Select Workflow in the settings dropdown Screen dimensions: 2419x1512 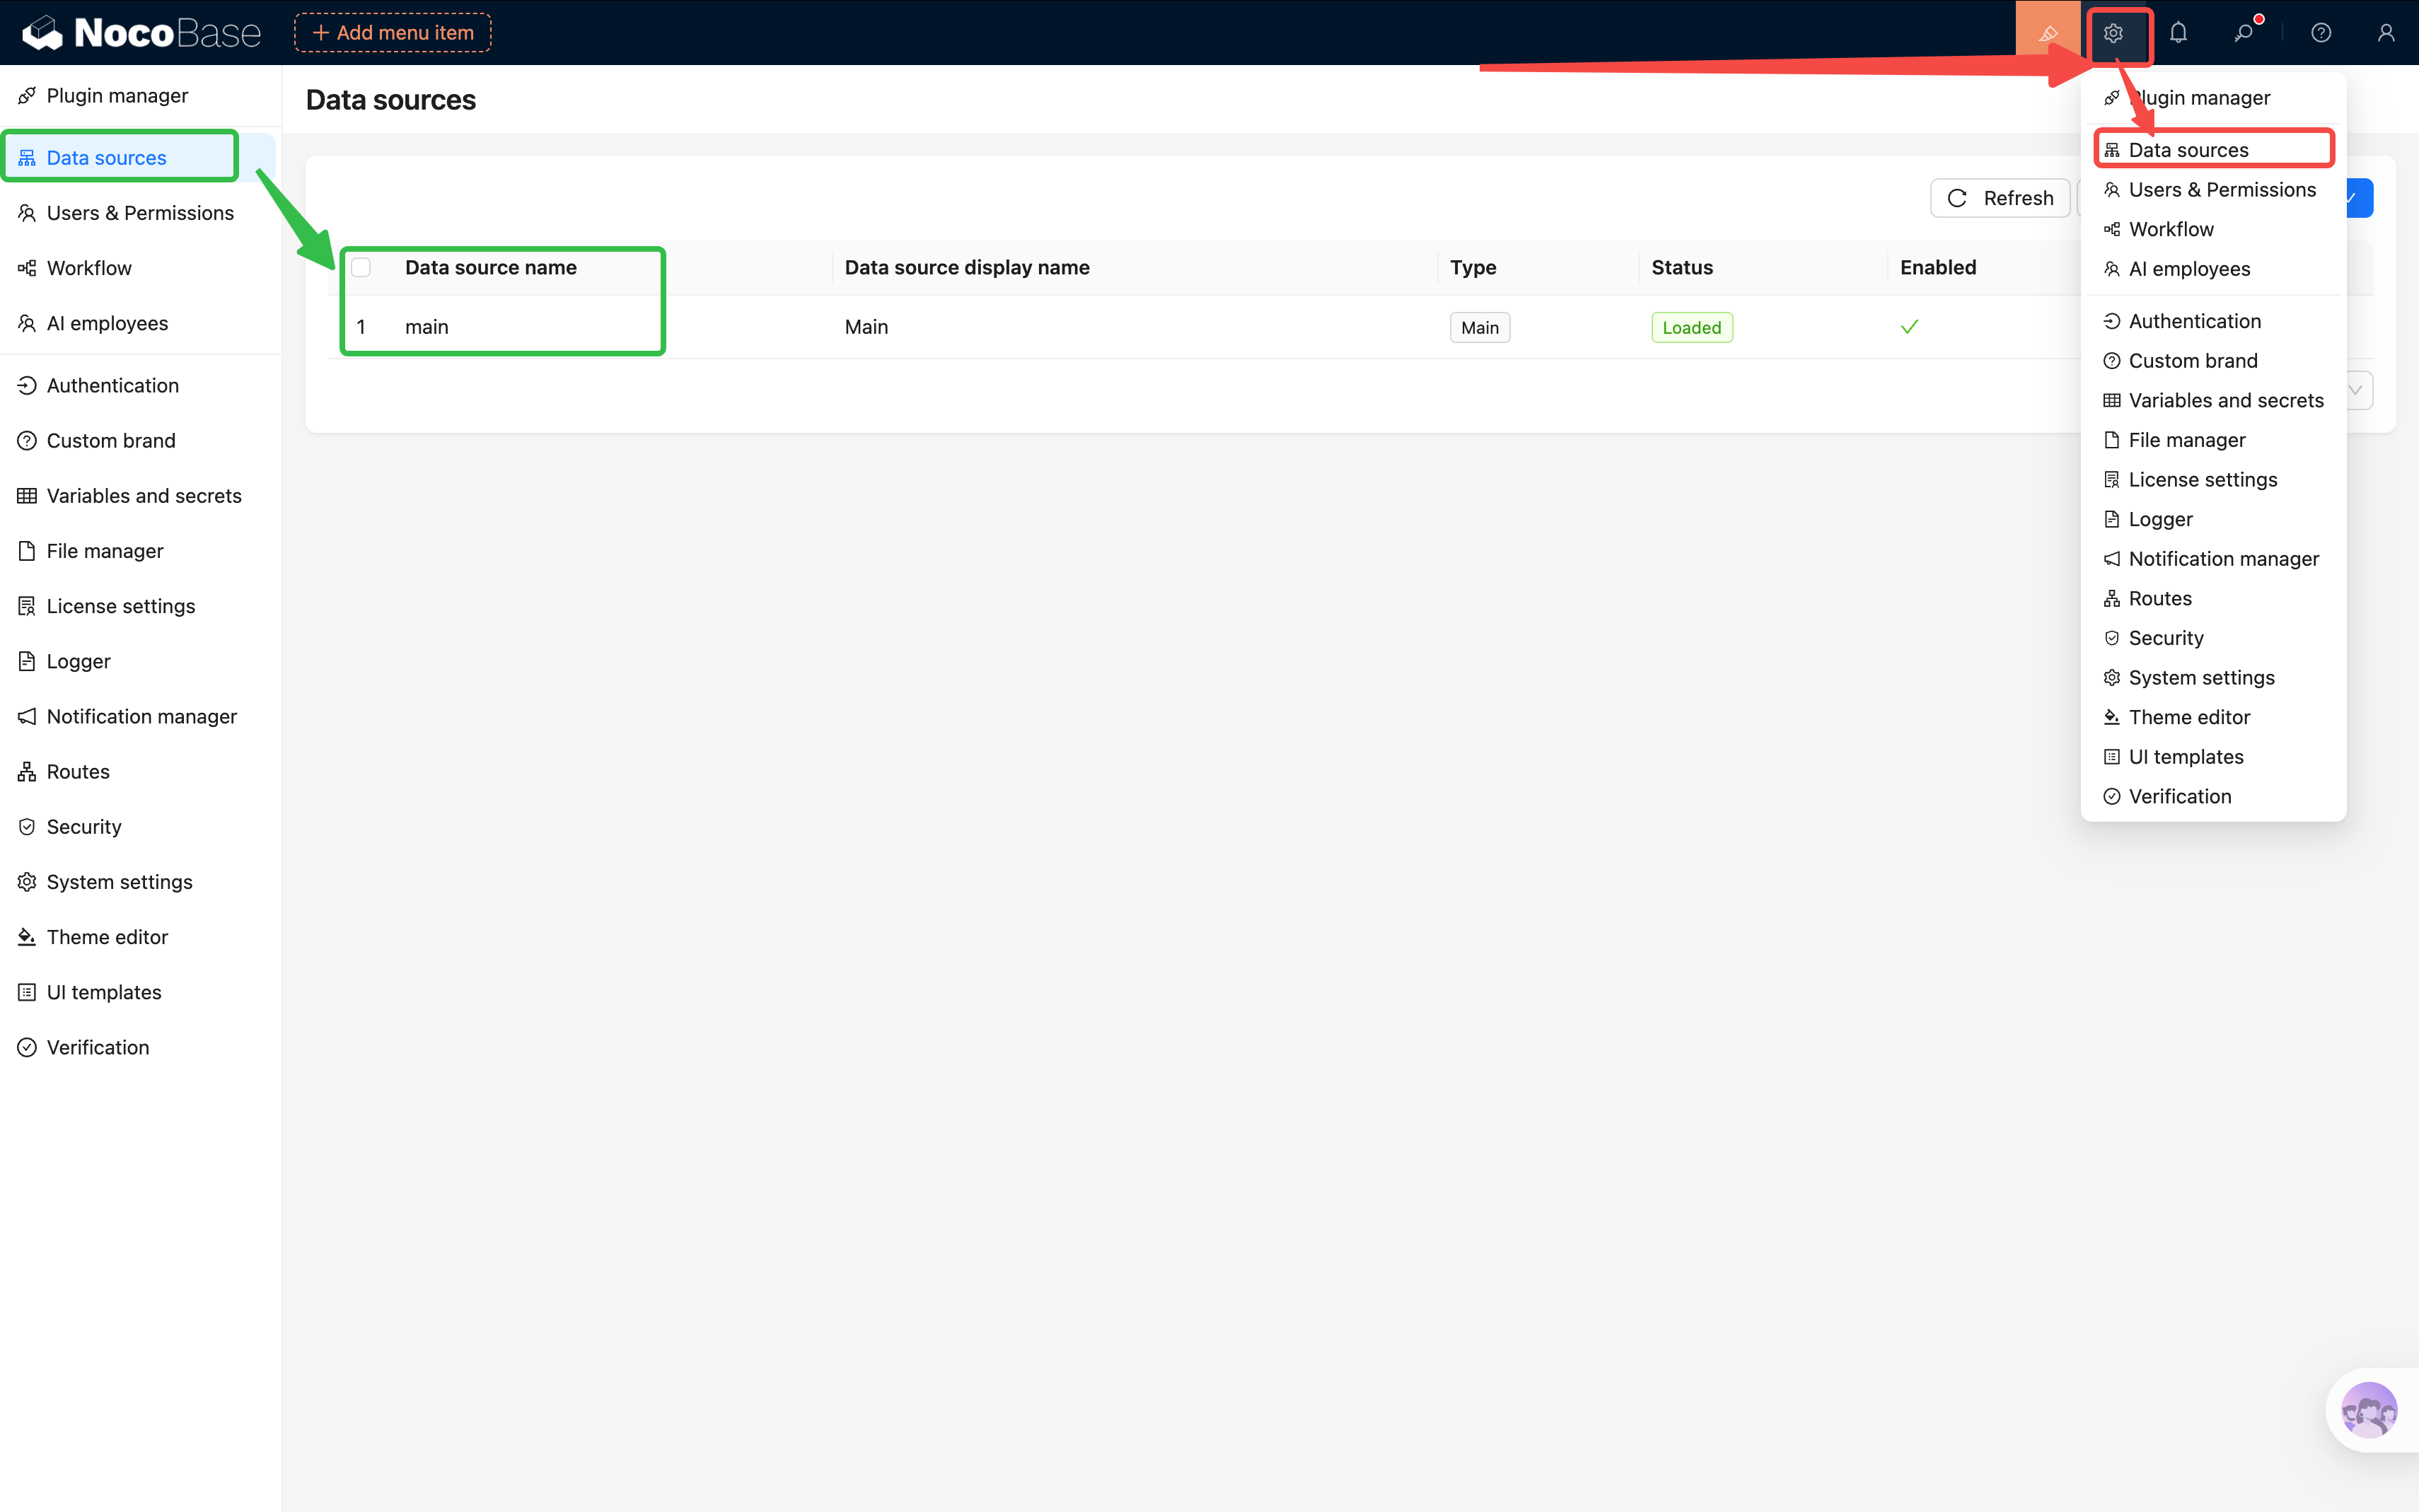(x=2170, y=229)
